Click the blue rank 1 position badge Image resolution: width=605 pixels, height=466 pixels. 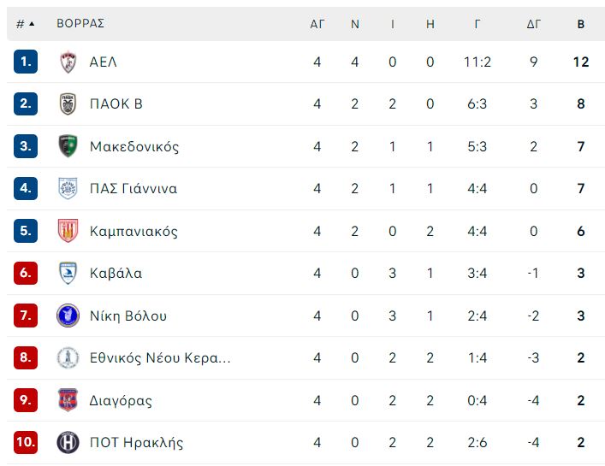[x=26, y=62]
